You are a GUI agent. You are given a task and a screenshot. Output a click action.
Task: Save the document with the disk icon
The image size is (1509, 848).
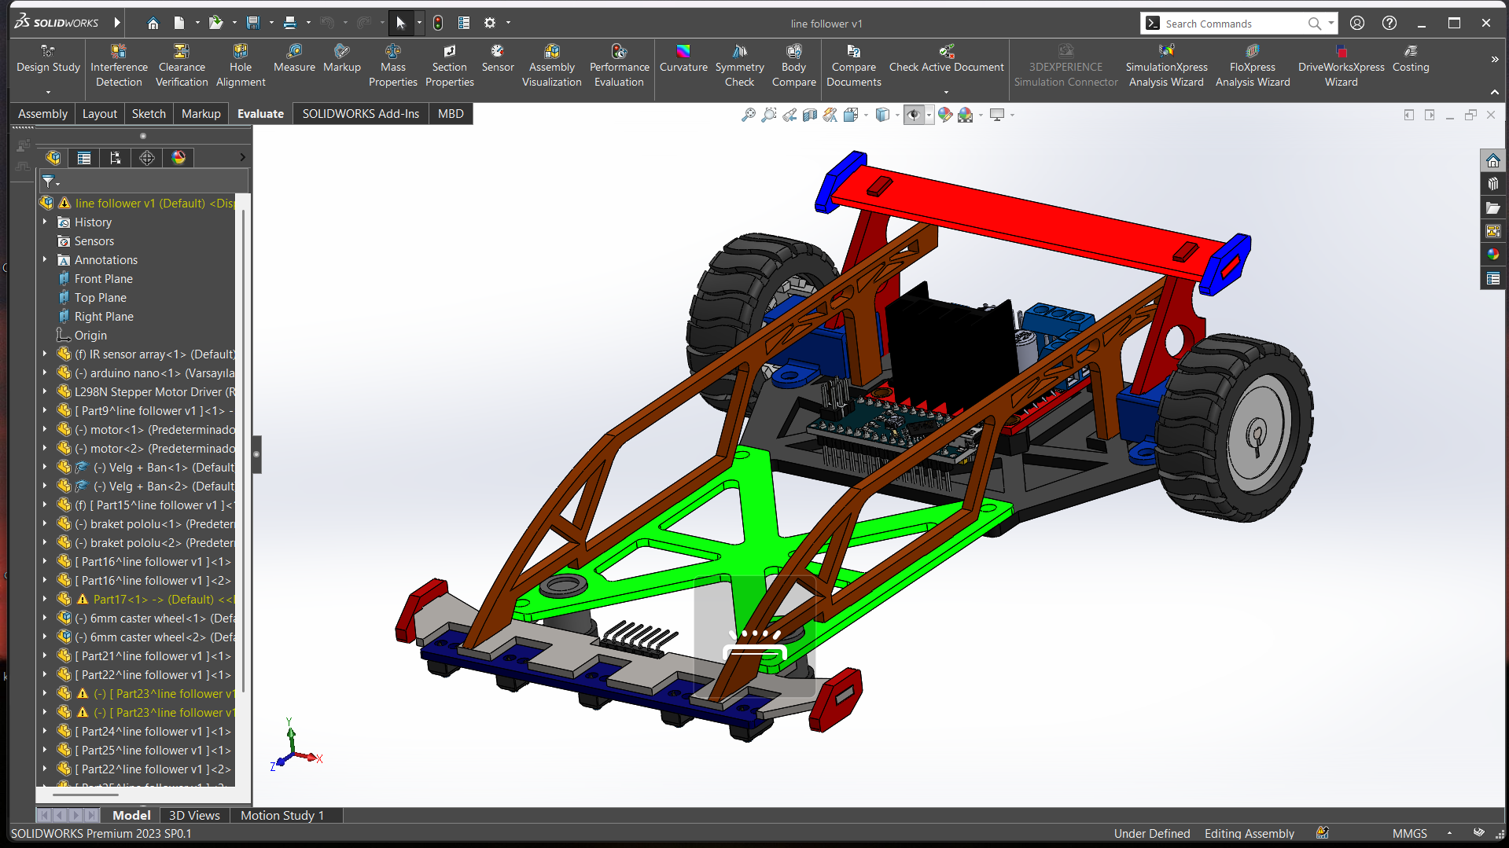pos(253,23)
